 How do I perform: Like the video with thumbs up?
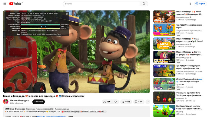[107, 102]
